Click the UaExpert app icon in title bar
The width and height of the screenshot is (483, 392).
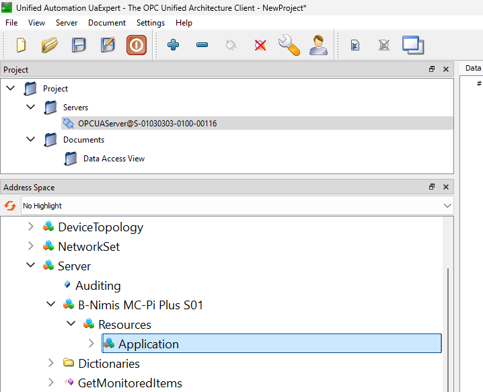(x=7, y=7)
